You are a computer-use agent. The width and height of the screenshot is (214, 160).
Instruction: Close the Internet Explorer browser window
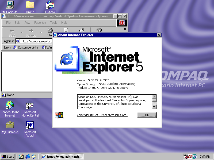[125, 16]
